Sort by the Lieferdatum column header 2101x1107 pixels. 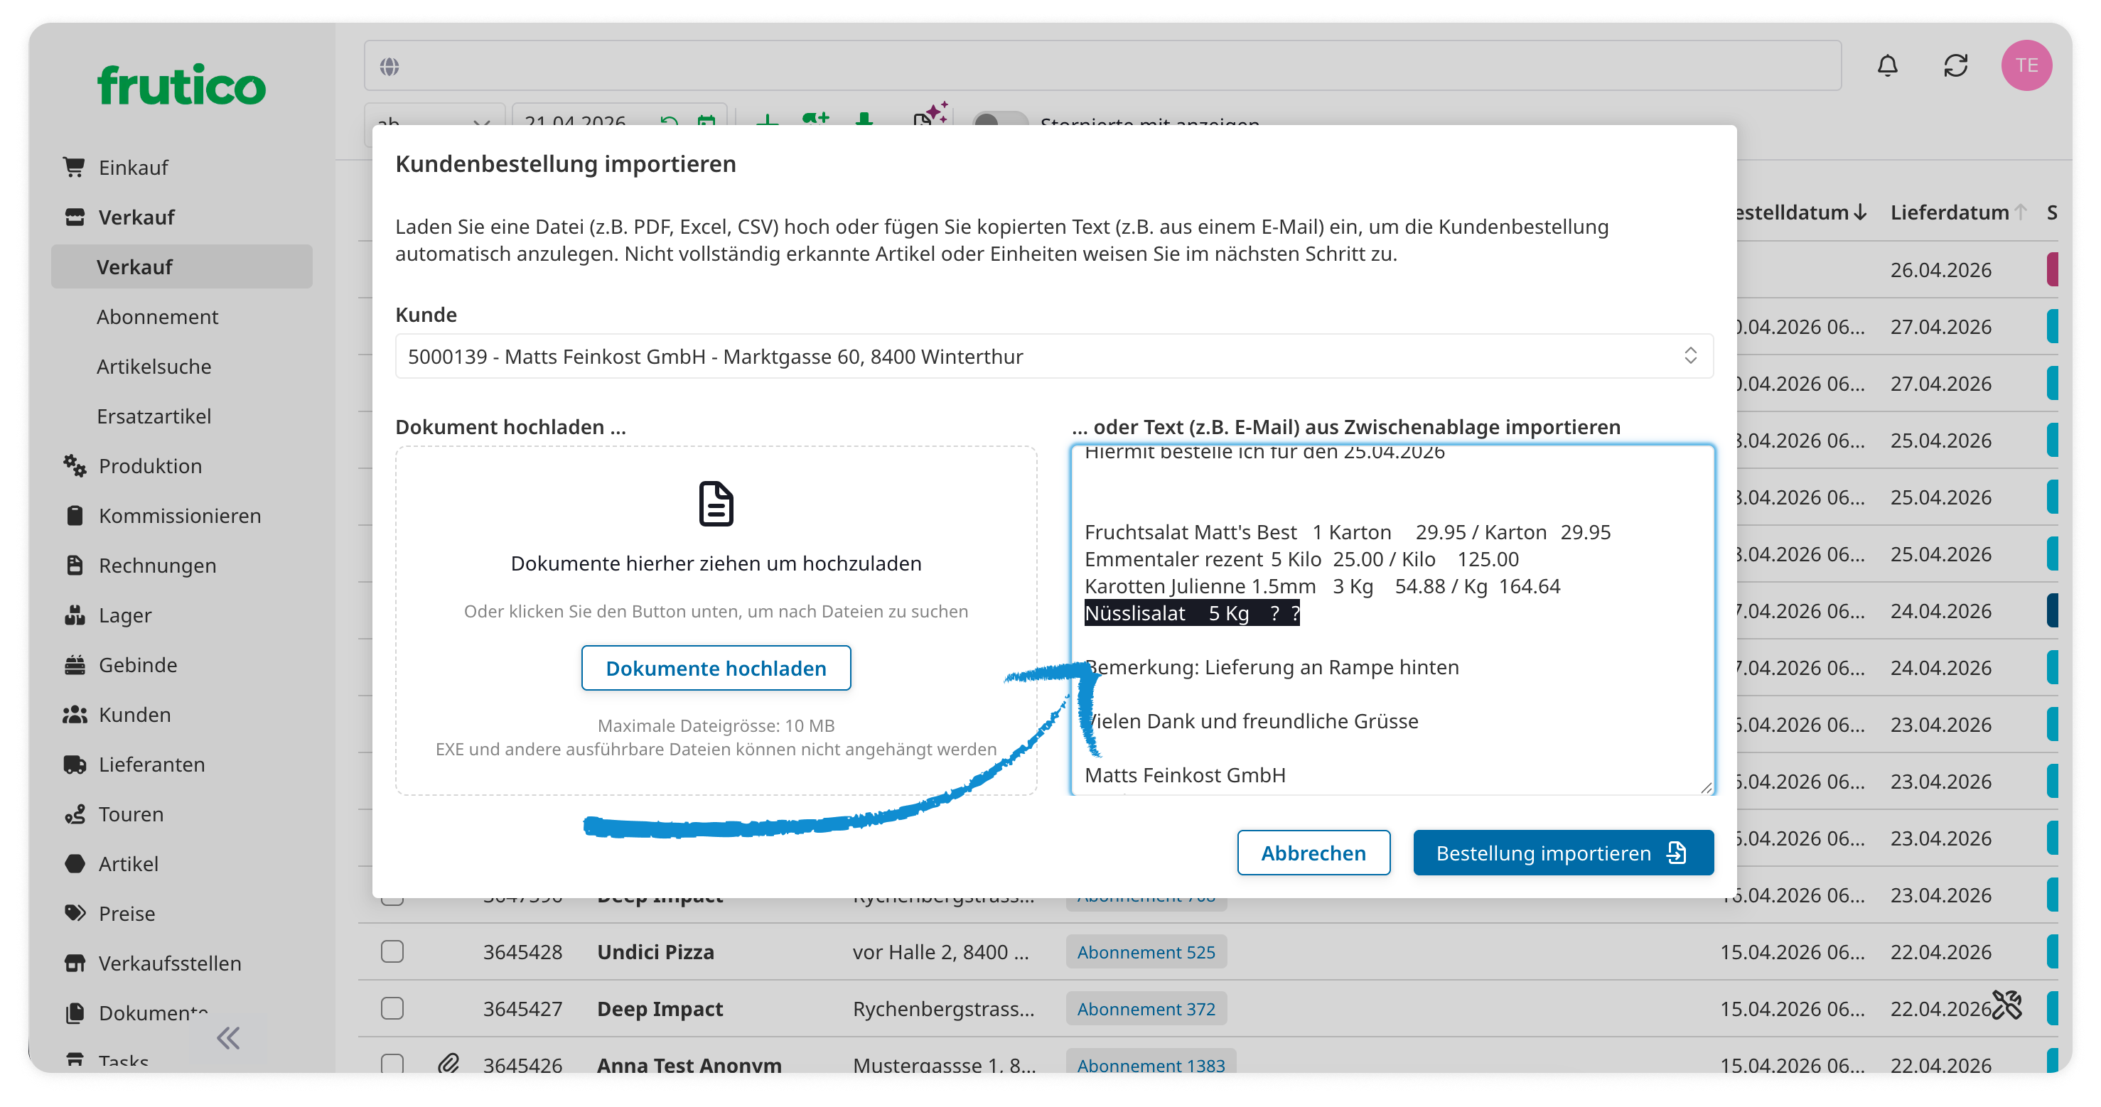pyautogui.click(x=1958, y=212)
